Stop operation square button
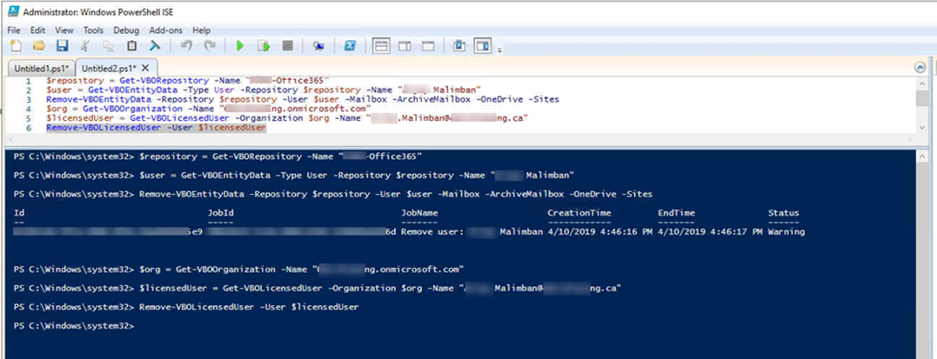 [287, 45]
